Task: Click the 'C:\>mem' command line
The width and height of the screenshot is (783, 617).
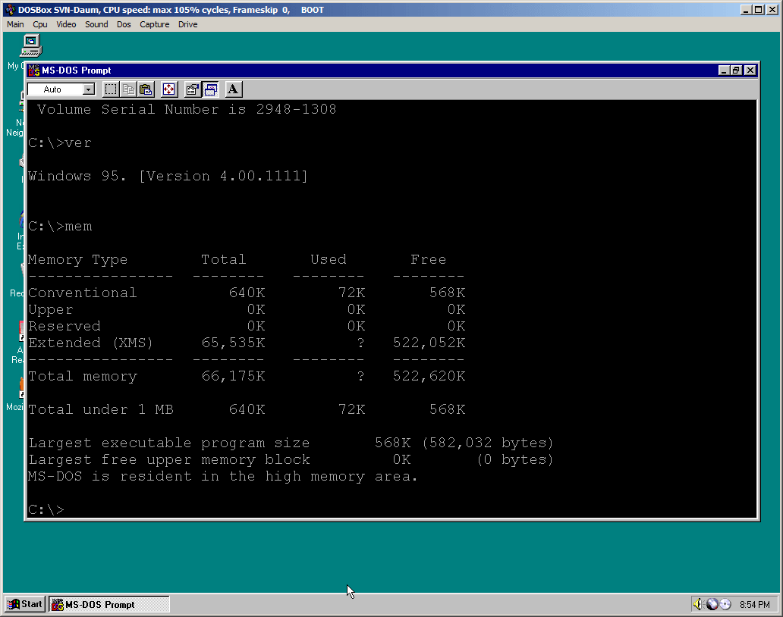Action: [x=60, y=226]
